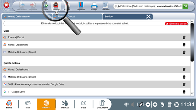The height and width of the screenshot is (110, 196).
Task: Click the vertical scrollbar thumb
Action: pyautogui.click(x=192, y=42)
